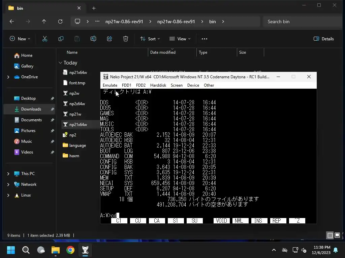345x258 pixels.
Task: Show hidden tray icons chevron
Action: click(x=274, y=250)
